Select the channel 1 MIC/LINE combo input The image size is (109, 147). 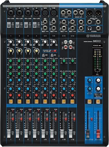11,13
